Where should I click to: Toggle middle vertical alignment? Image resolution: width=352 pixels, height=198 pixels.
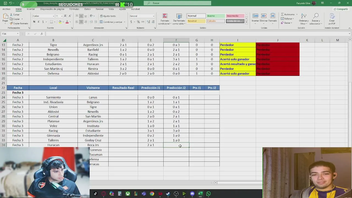click(81, 16)
